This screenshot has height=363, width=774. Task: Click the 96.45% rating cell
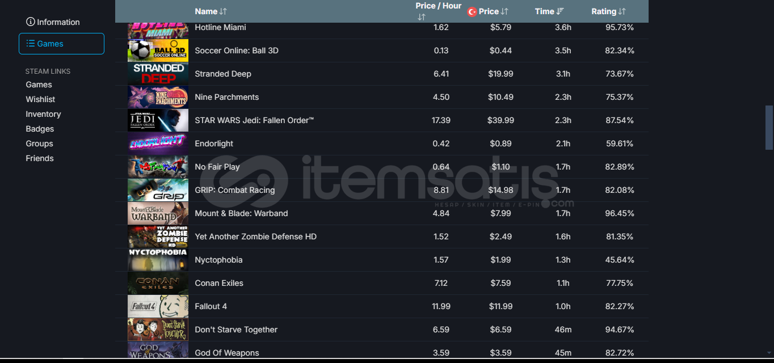coord(620,213)
